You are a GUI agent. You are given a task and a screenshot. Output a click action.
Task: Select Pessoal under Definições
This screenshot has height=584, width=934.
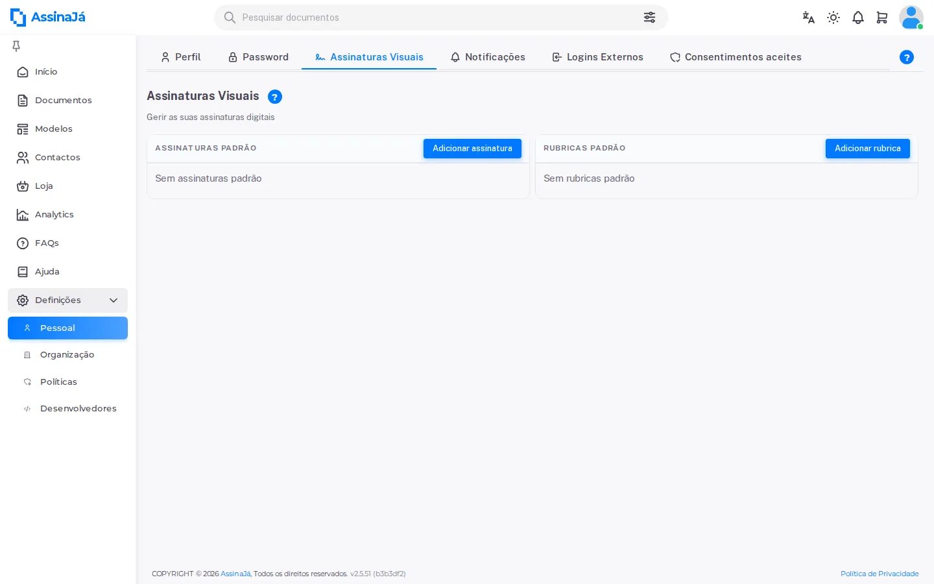(67, 328)
